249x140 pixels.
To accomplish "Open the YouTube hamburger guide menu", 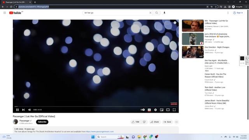I will point(5,13).
